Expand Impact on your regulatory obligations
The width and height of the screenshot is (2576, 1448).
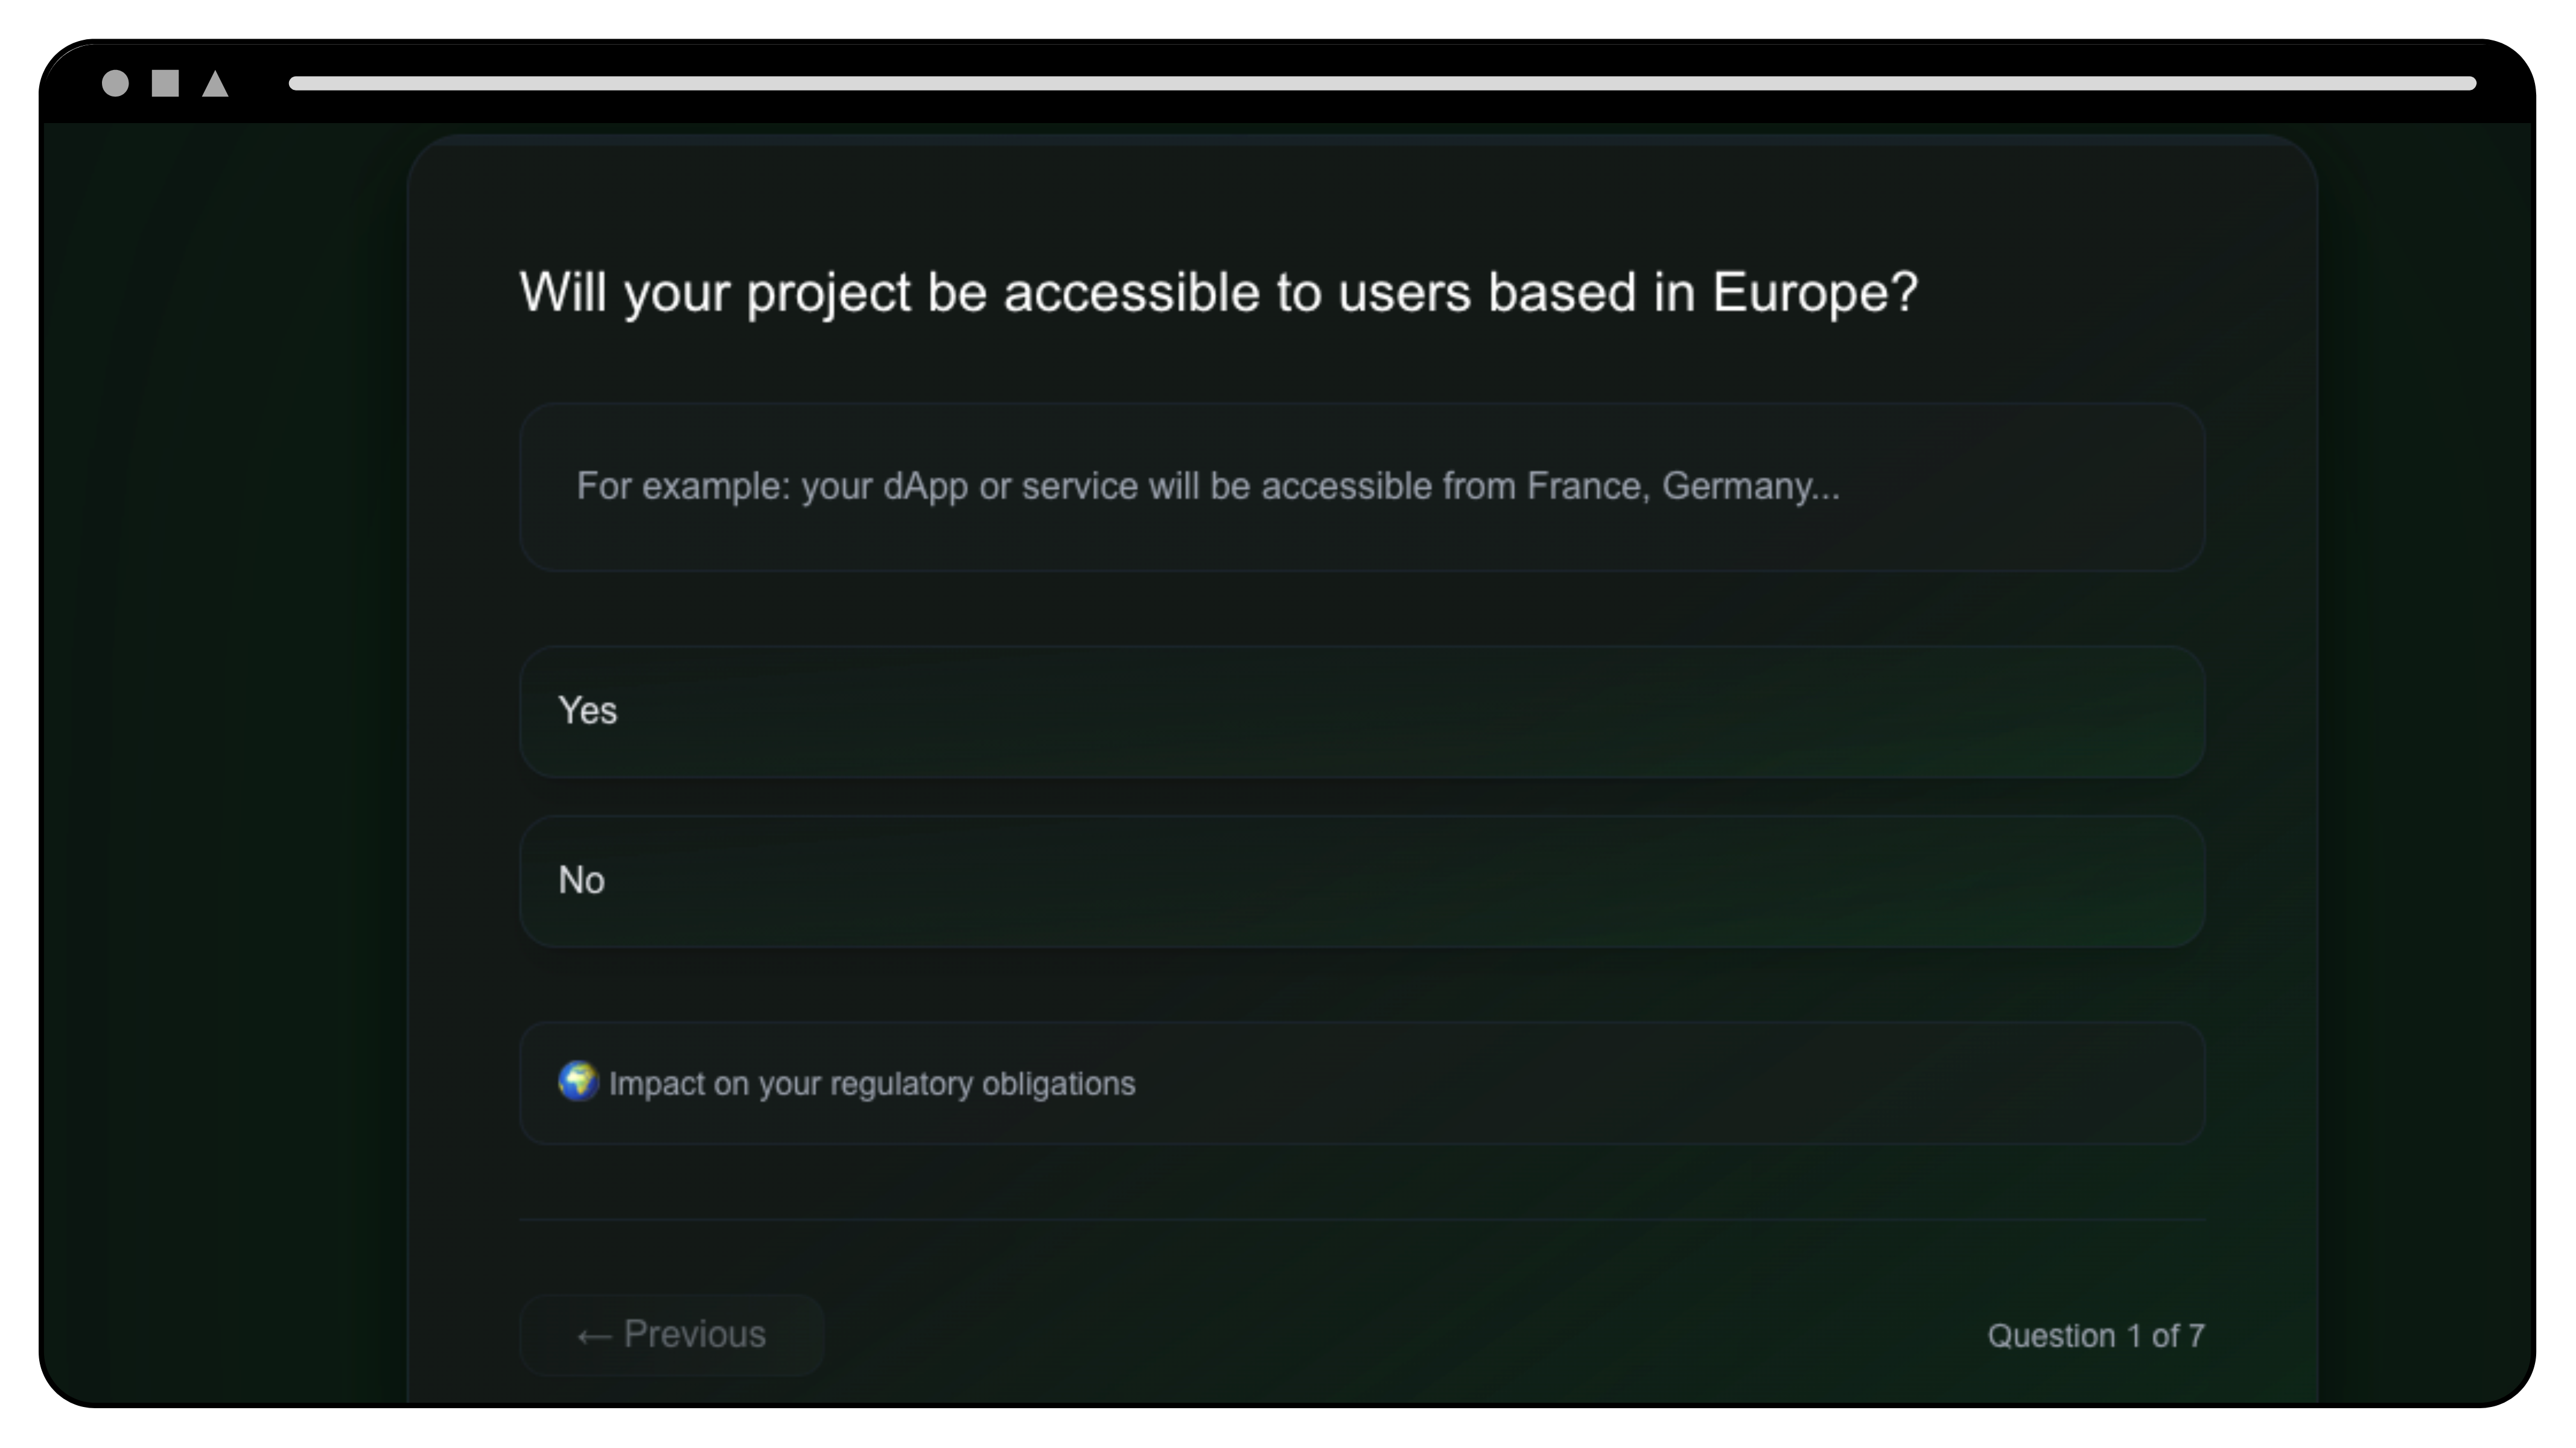click(x=1362, y=1083)
